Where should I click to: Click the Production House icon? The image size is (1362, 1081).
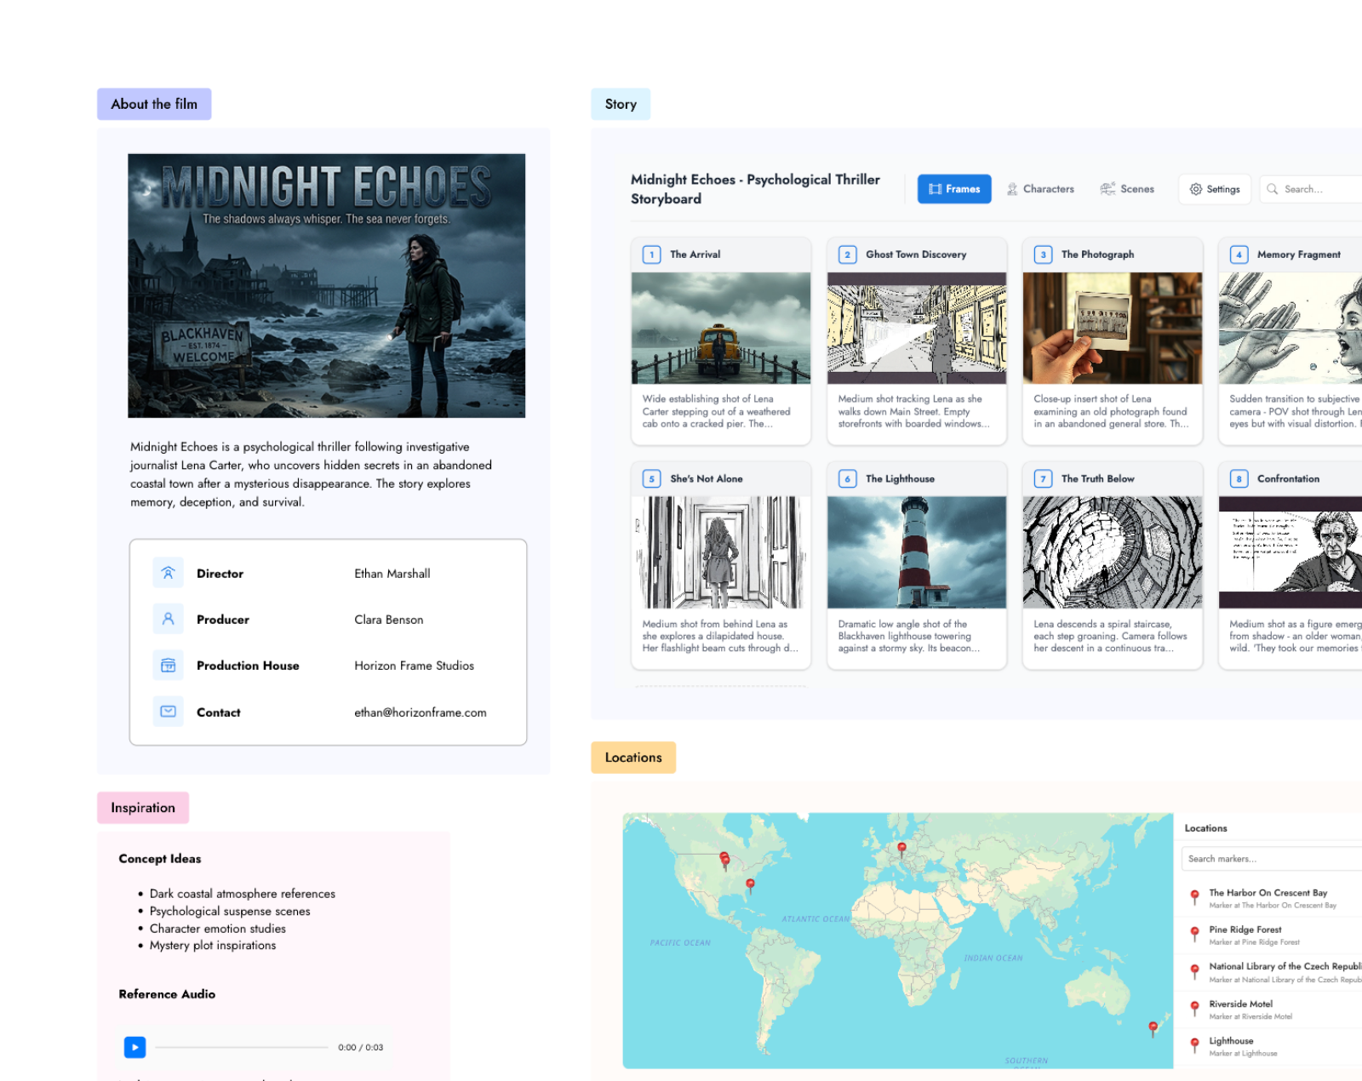169,665
